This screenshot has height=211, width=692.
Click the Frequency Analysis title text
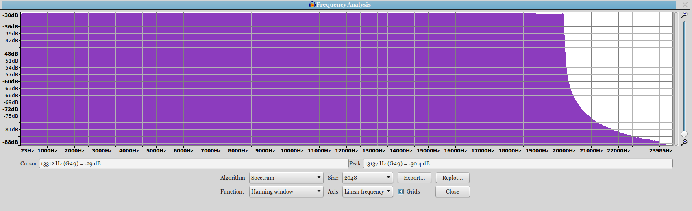coord(344,4)
